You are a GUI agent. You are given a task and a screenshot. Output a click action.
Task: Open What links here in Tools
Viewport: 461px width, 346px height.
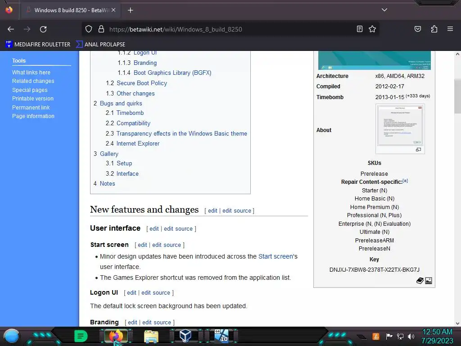31,73
